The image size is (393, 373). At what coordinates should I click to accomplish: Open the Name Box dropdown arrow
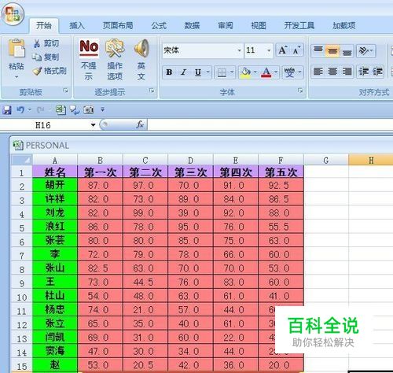tap(93, 125)
